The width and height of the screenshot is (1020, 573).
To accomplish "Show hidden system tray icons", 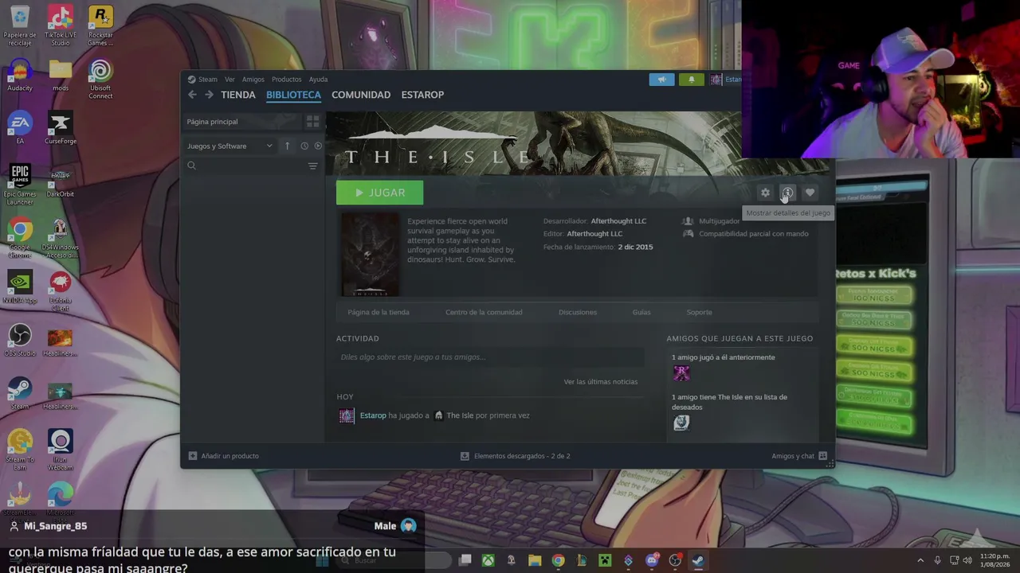I will click(920, 560).
